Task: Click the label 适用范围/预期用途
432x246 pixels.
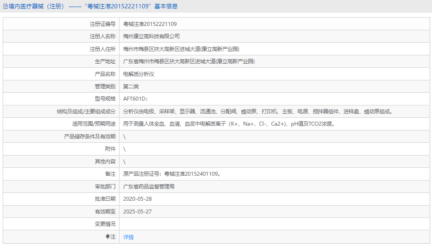Action: coord(94,124)
